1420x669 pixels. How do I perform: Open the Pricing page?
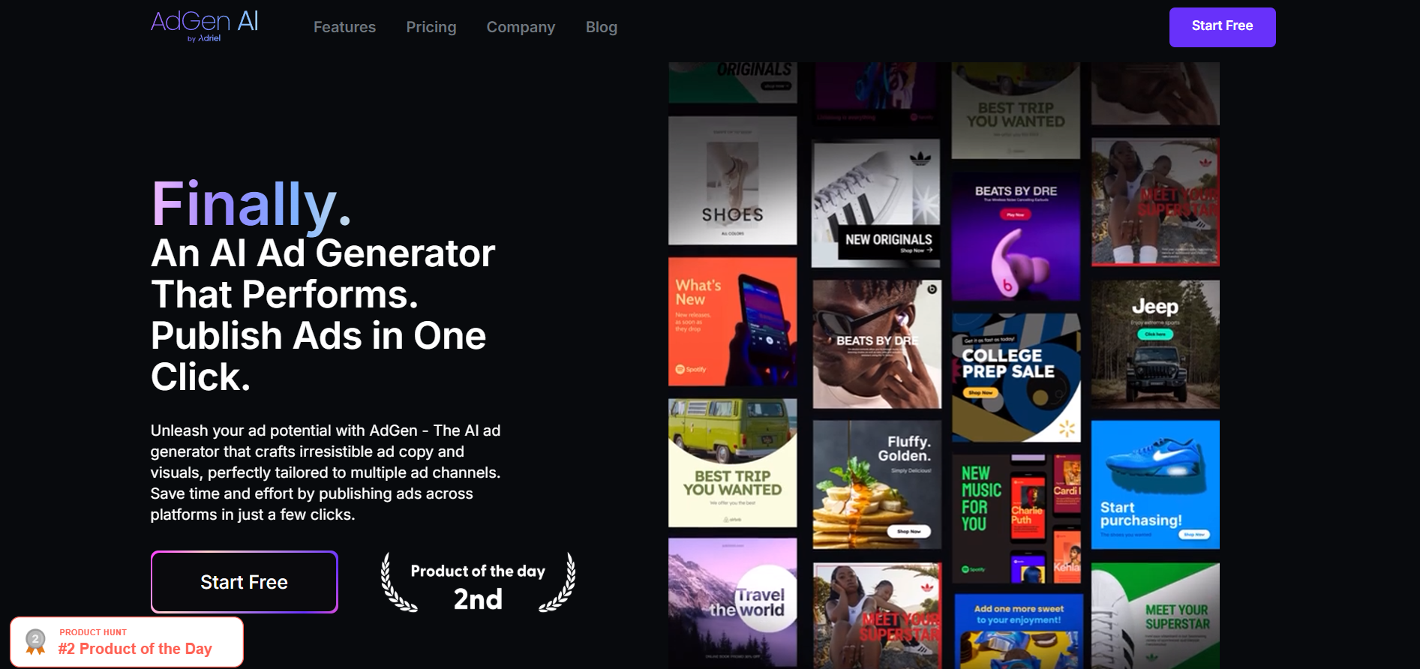[431, 27]
